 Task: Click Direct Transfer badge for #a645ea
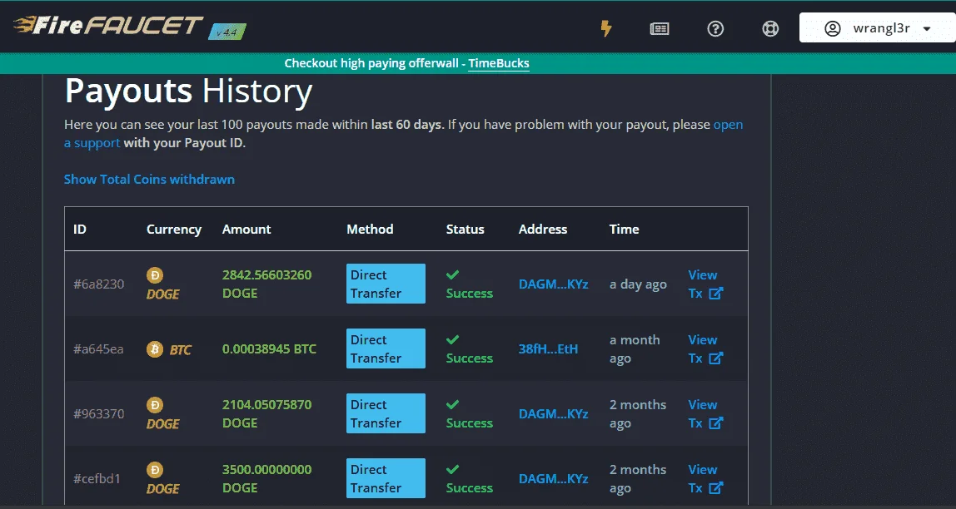(386, 348)
